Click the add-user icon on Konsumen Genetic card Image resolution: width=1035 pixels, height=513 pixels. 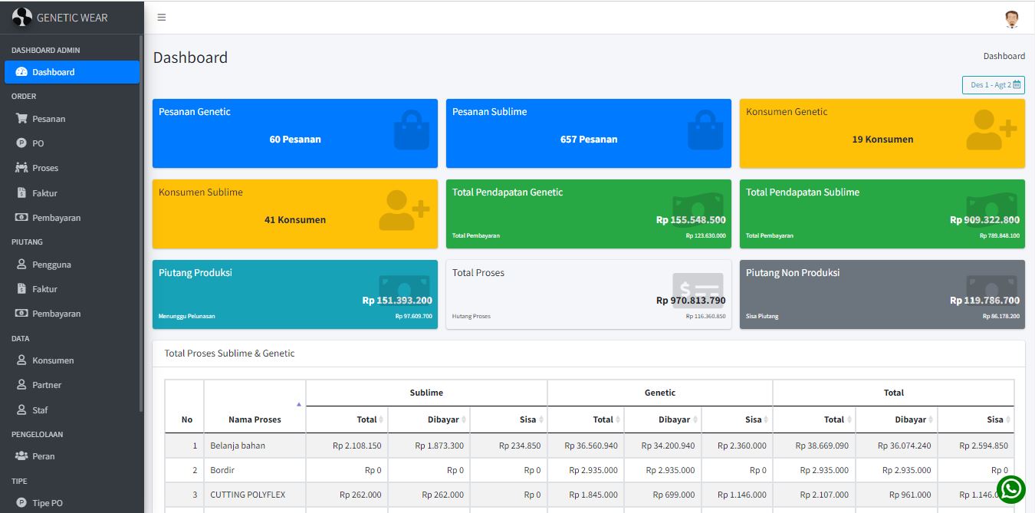(991, 130)
